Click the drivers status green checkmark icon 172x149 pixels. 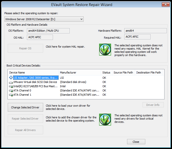105,120
